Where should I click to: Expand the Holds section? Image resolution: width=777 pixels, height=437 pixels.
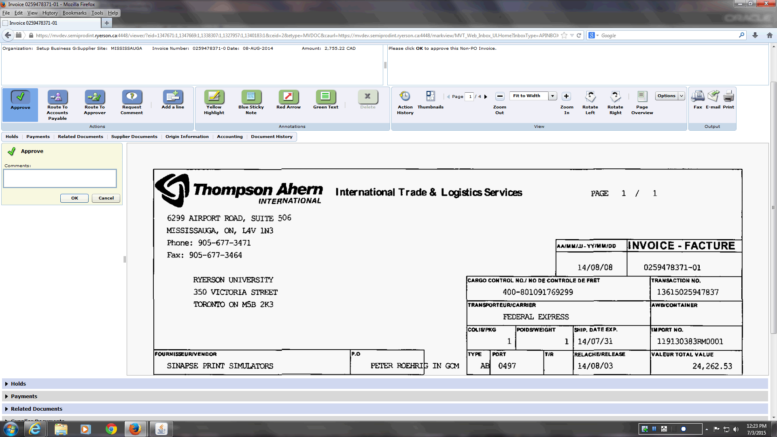tap(18, 384)
